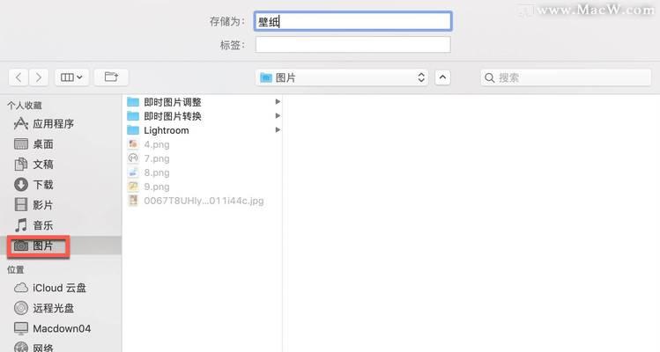
Task: Select 桌面 in the sidebar
Action: coord(61,144)
